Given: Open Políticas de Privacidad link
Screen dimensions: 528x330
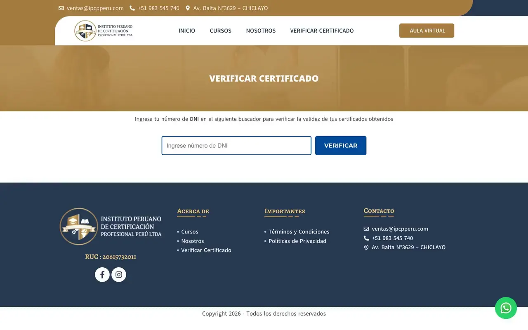Looking at the screenshot, I should (x=297, y=241).
